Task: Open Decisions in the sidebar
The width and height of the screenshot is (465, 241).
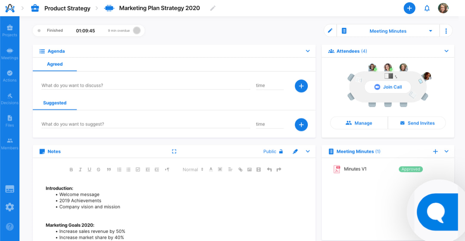Action: tap(9, 99)
